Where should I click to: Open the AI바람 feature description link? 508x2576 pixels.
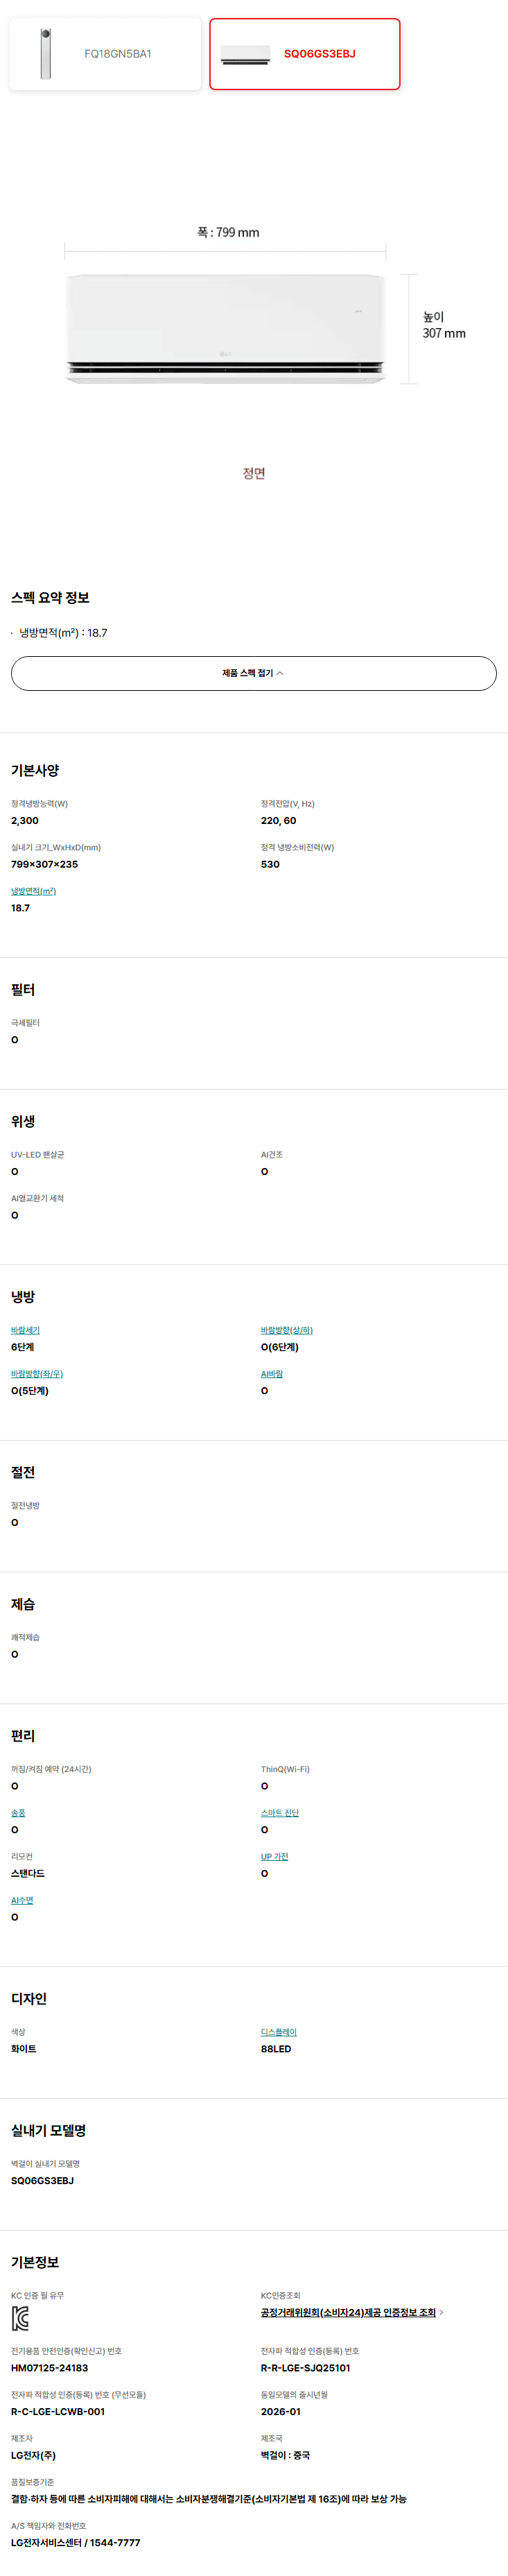tap(272, 1374)
